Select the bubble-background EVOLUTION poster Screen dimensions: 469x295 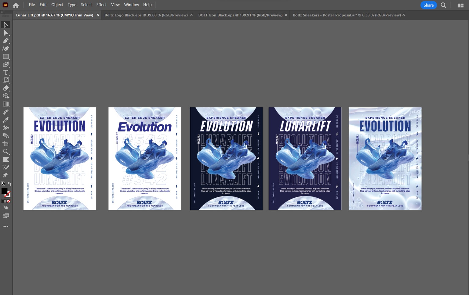[x=385, y=158]
